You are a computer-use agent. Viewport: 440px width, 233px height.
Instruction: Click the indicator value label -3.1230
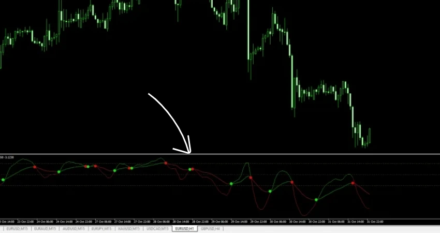pyautogui.click(x=9, y=157)
